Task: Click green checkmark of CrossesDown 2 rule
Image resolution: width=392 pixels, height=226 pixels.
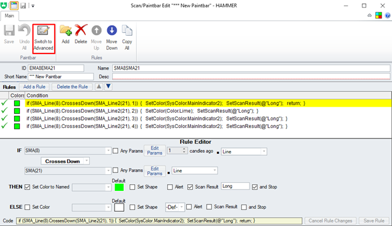Action: [x=4, y=110]
